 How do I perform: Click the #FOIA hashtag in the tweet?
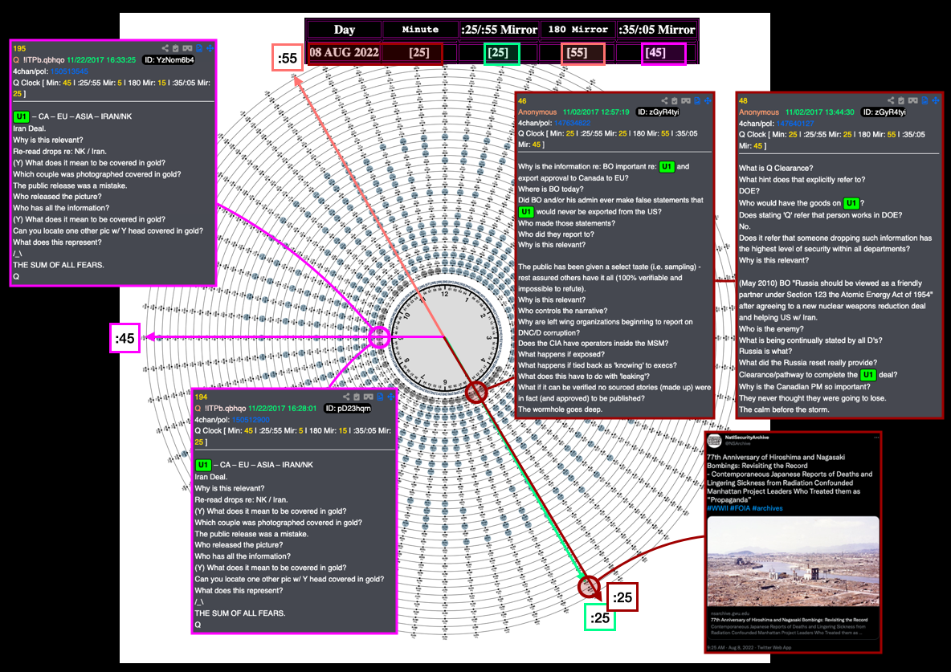click(x=740, y=508)
